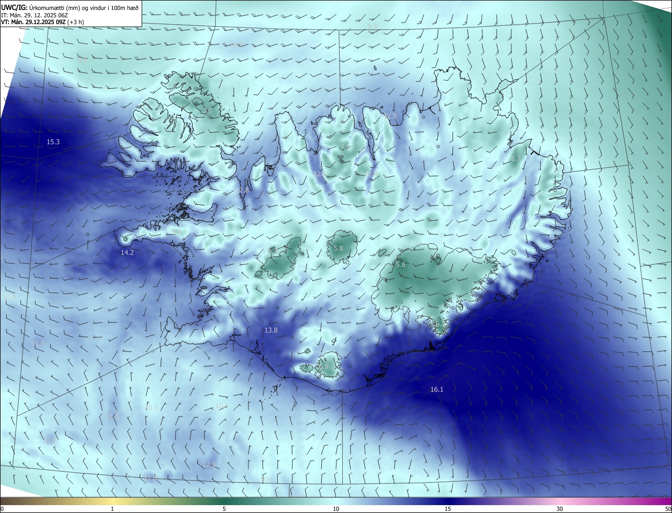Click the 9.3 value at top of map
This screenshot has width=672, height=513.
point(372,26)
